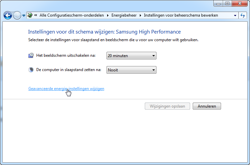The width and height of the screenshot is (250, 165).
Task: Open the 20 minuten display-off dropdown
Action: pos(131,56)
